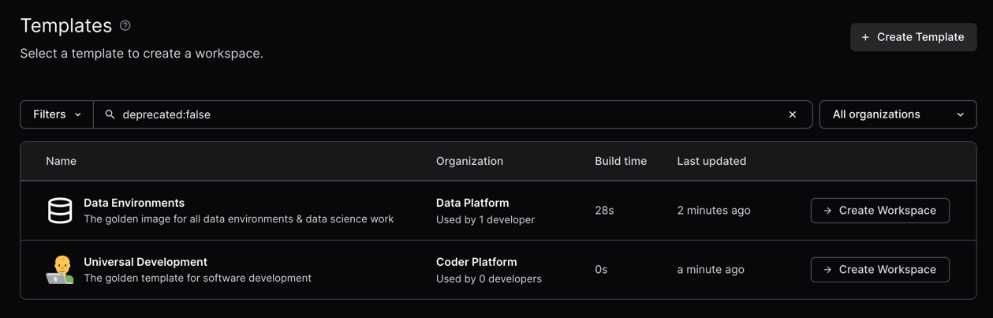Screen dimensions: 993x318
Task: Click 'golden template for software development' description
Action: [197, 278]
